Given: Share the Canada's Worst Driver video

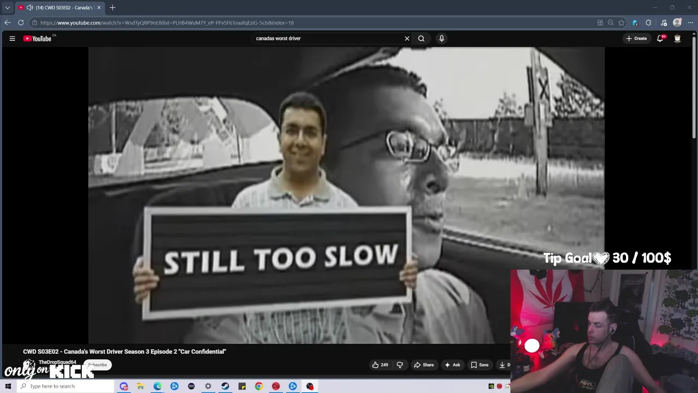Looking at the screenshot, I should click(424, 365).
